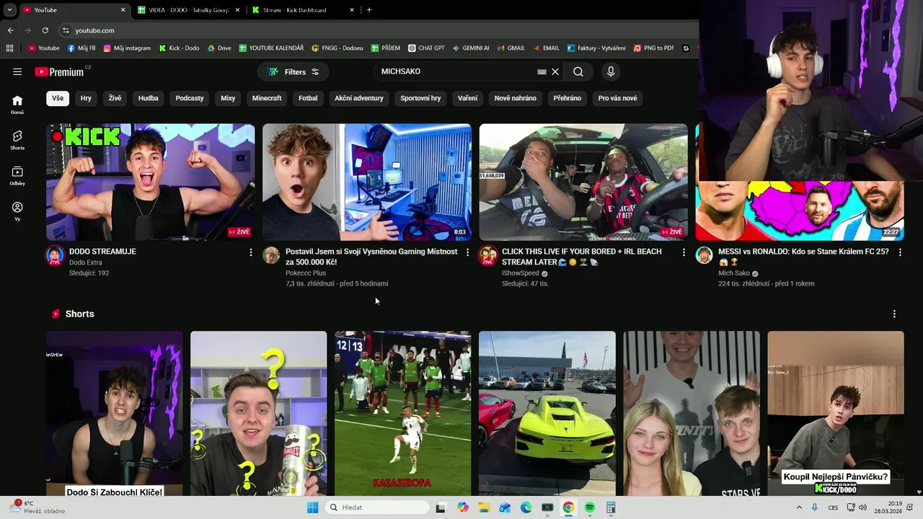Select the Akční adventury chip
The image size is (923, 519).
coord(359,98)
